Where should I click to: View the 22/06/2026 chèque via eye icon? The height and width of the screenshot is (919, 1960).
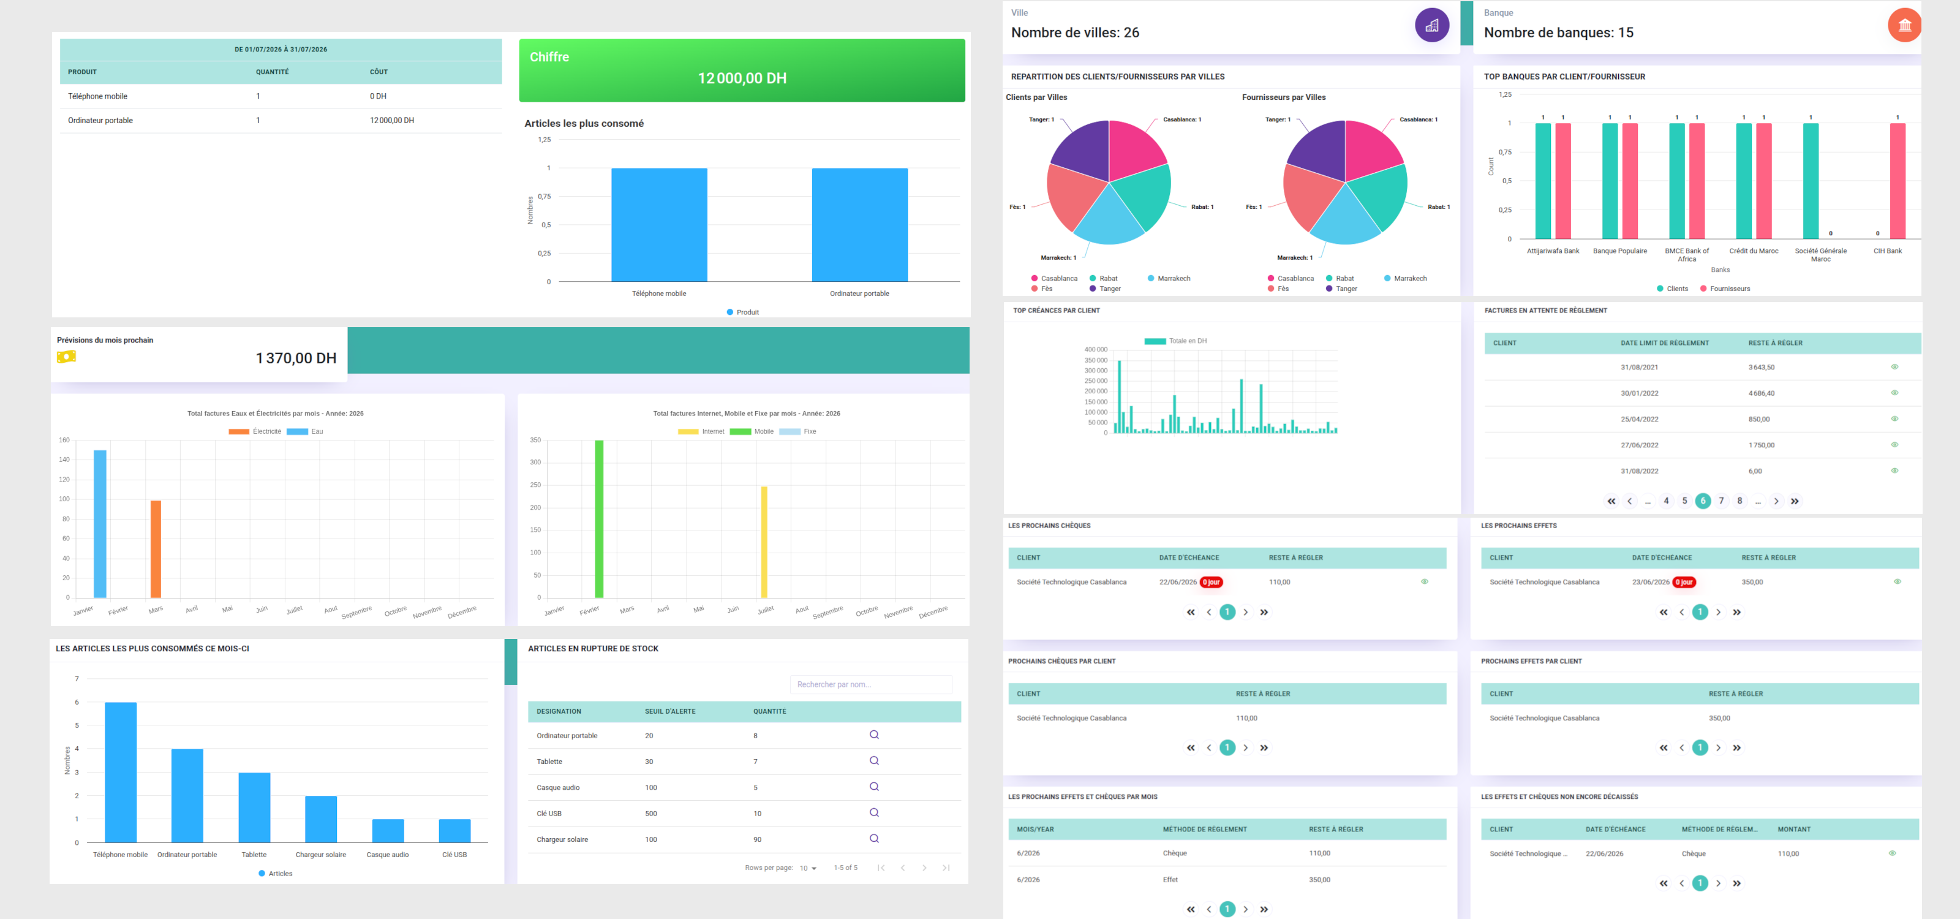(1424, 581)
